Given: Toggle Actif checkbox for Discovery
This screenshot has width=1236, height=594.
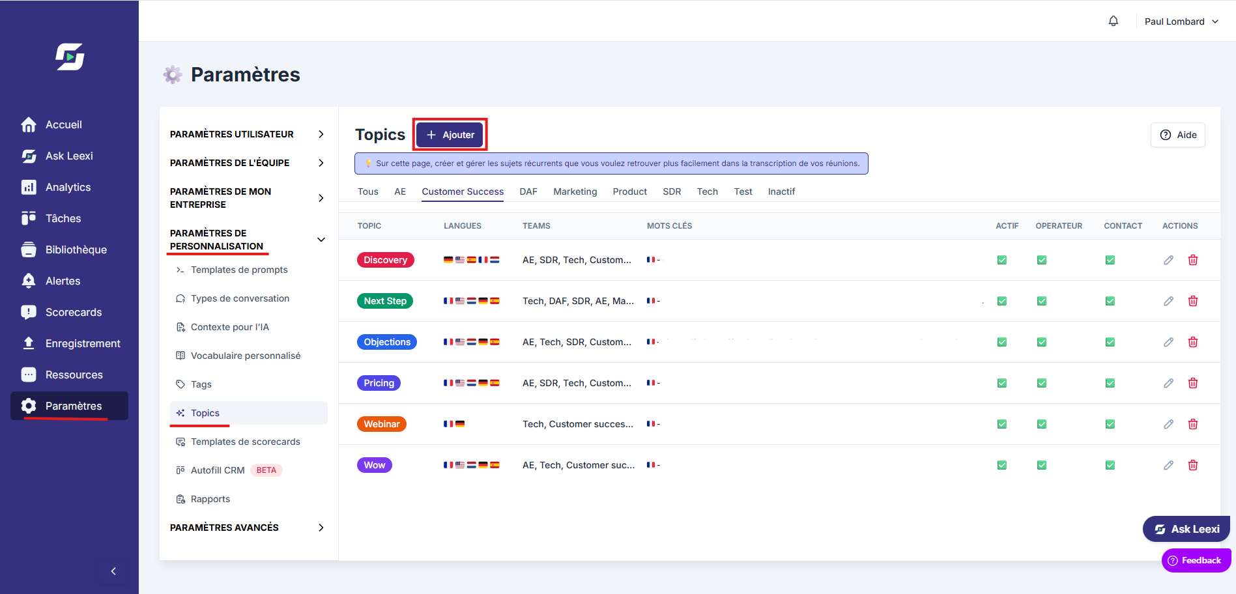Looking at the screenshot, I should (x=1002, y=260).
